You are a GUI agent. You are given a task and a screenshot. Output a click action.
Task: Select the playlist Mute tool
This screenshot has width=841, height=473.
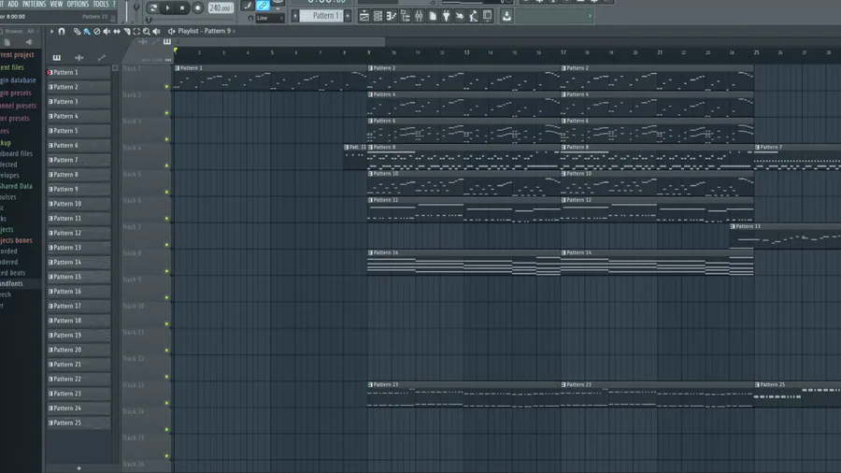click(x=107, y=32)
